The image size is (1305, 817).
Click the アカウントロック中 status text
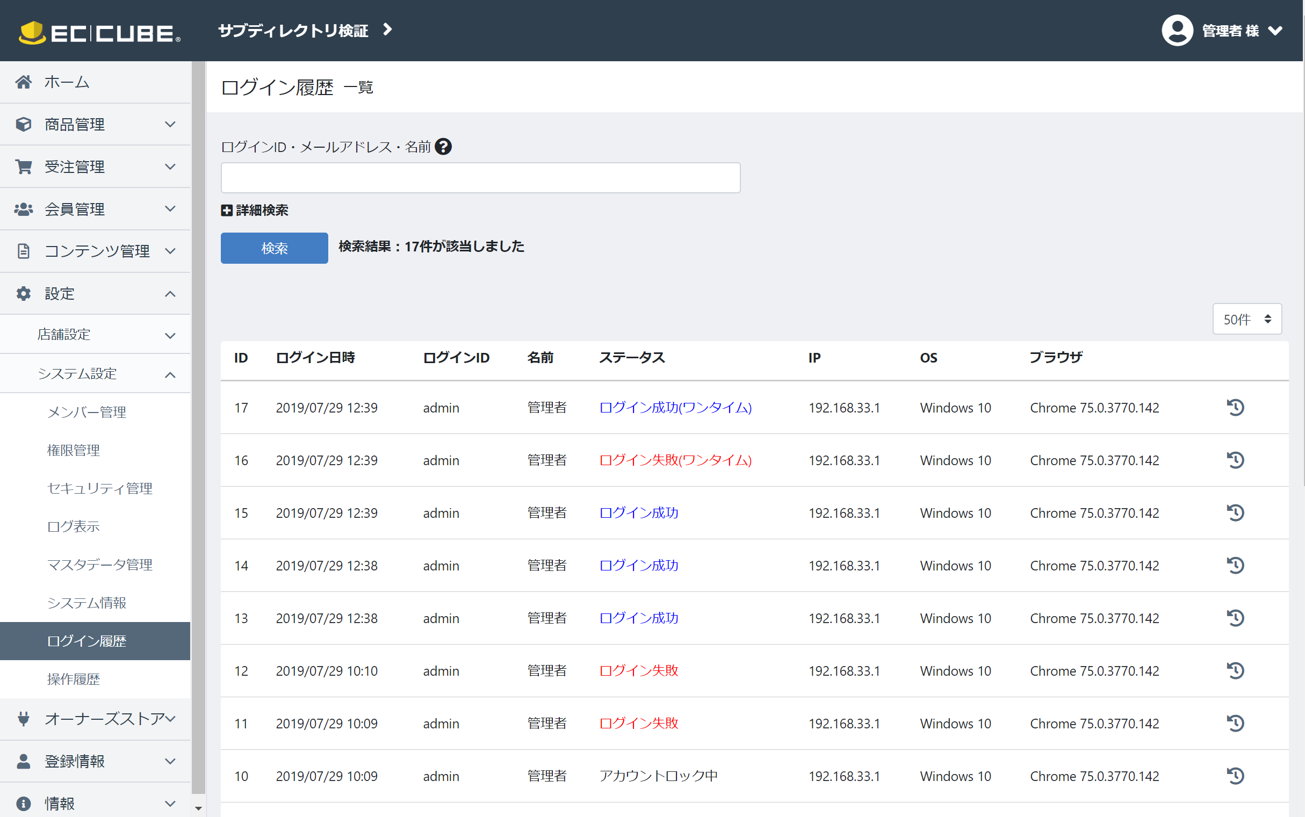[658, 776]
